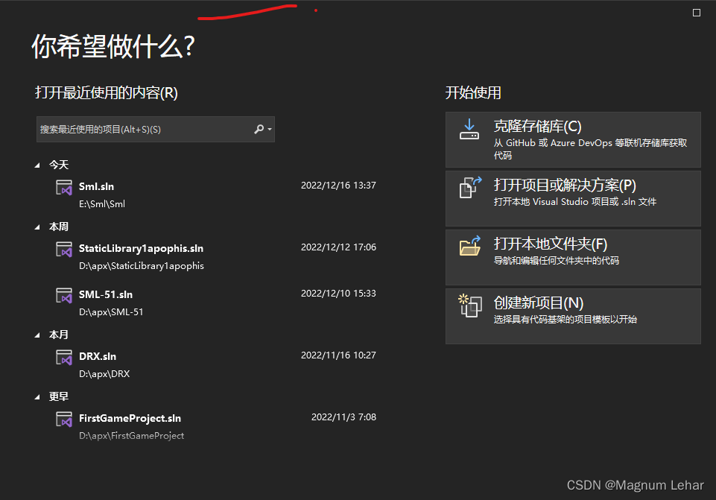Click the 本周 group label
The width and height of the screenshot is (716, 500).
tap(59, 227)
